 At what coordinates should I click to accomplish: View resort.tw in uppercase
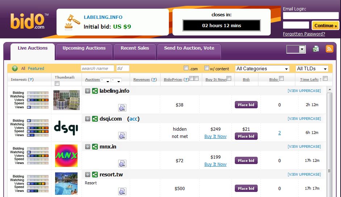pyautogui.click(x=304, y=174)
